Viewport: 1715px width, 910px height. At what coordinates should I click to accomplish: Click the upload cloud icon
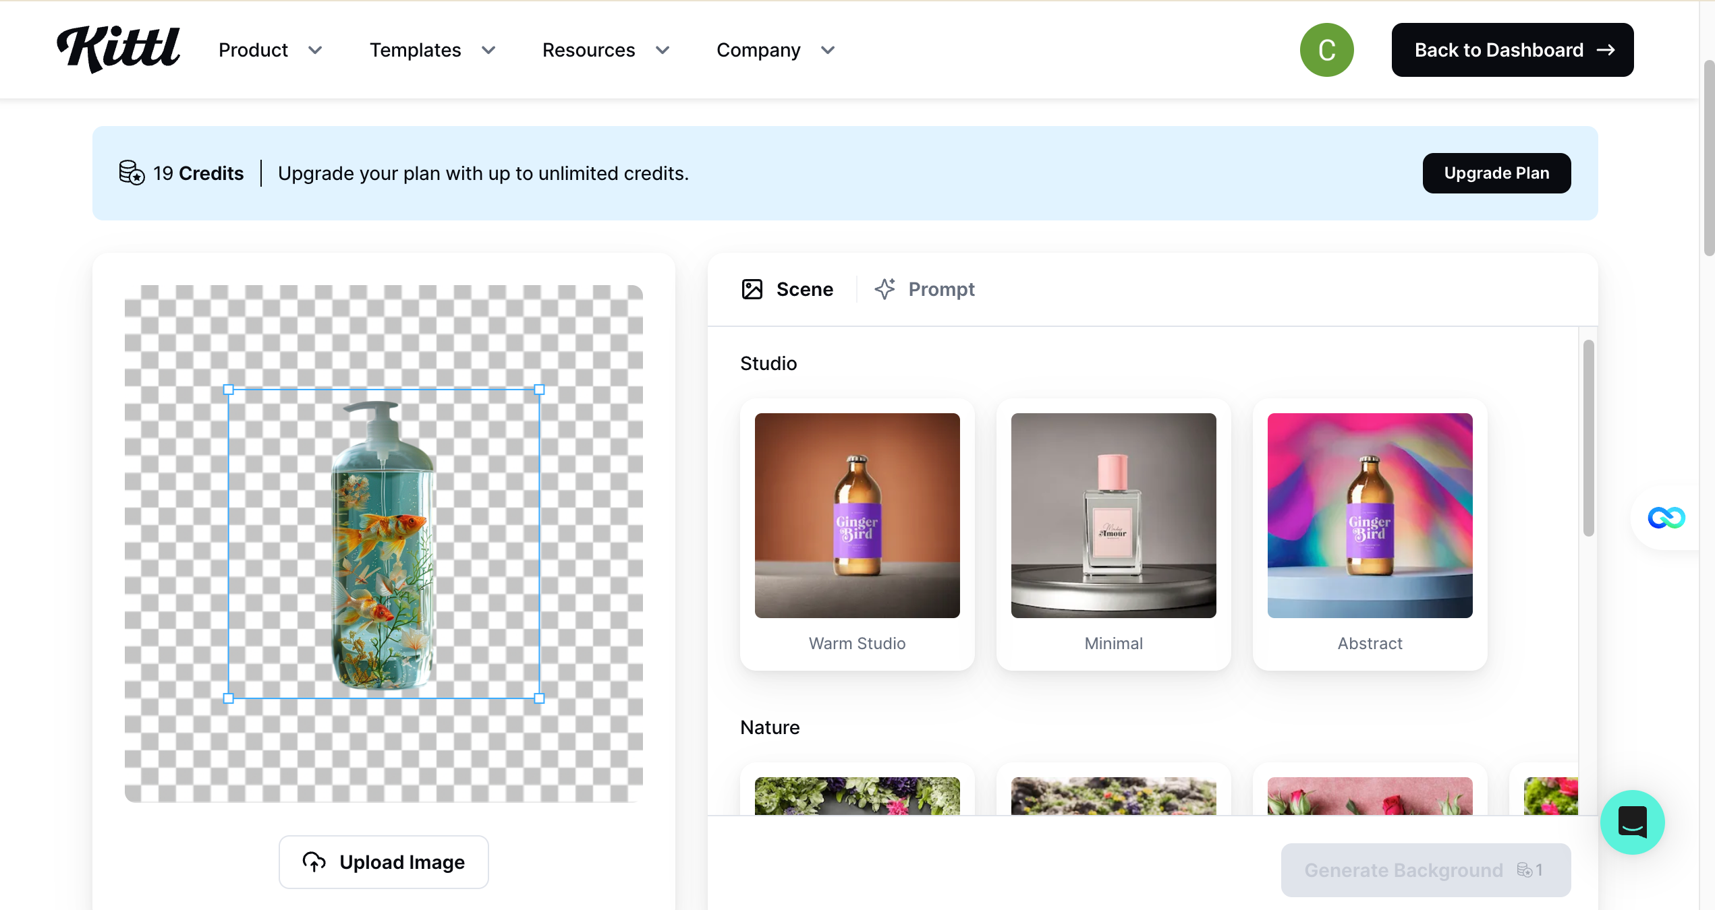(314, 861)
